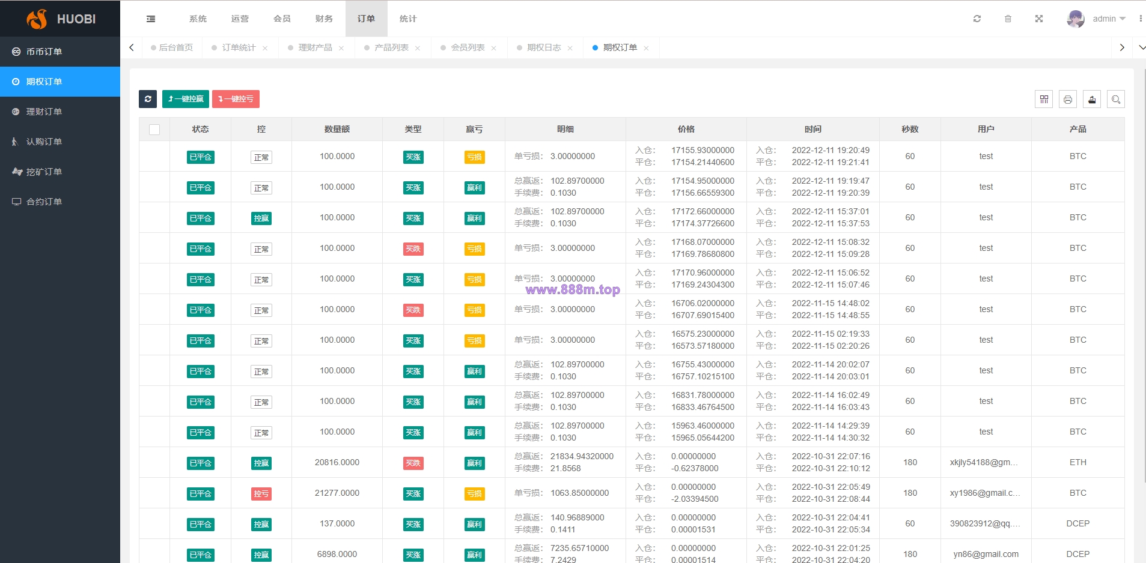
Task: Click the 秒数 column header
Action: click(910, 129)
